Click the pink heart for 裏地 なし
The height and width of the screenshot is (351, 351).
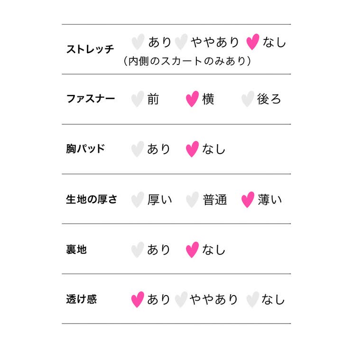(x=192, y=250)
